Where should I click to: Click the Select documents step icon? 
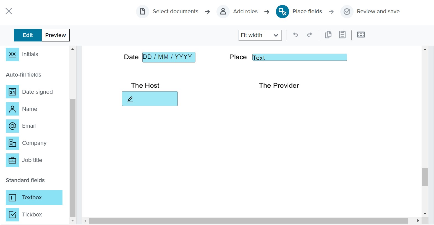pos(143,11)
